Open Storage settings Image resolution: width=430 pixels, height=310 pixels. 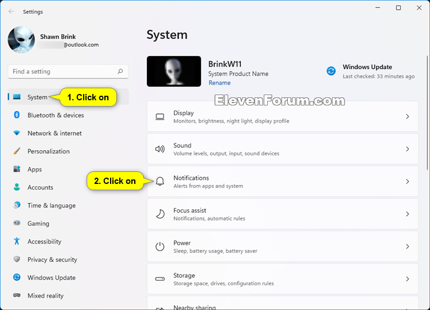tap(283, 278)
